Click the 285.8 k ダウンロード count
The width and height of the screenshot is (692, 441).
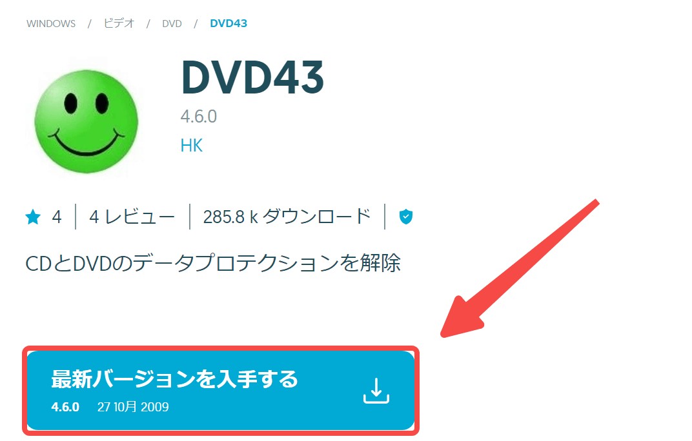point(287,217)
